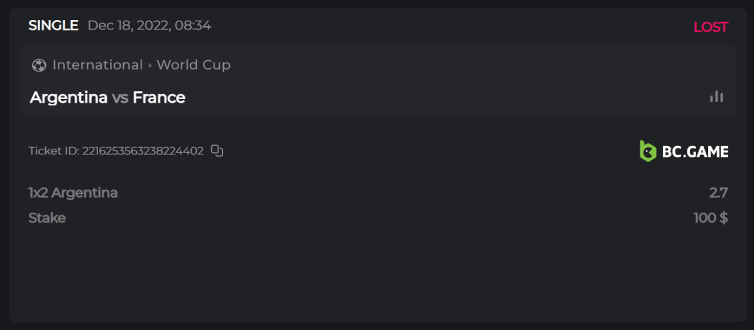Copy the ticket ID using the copy icon
This screenshot has height=330, width=754.
(x=217, y=151)
